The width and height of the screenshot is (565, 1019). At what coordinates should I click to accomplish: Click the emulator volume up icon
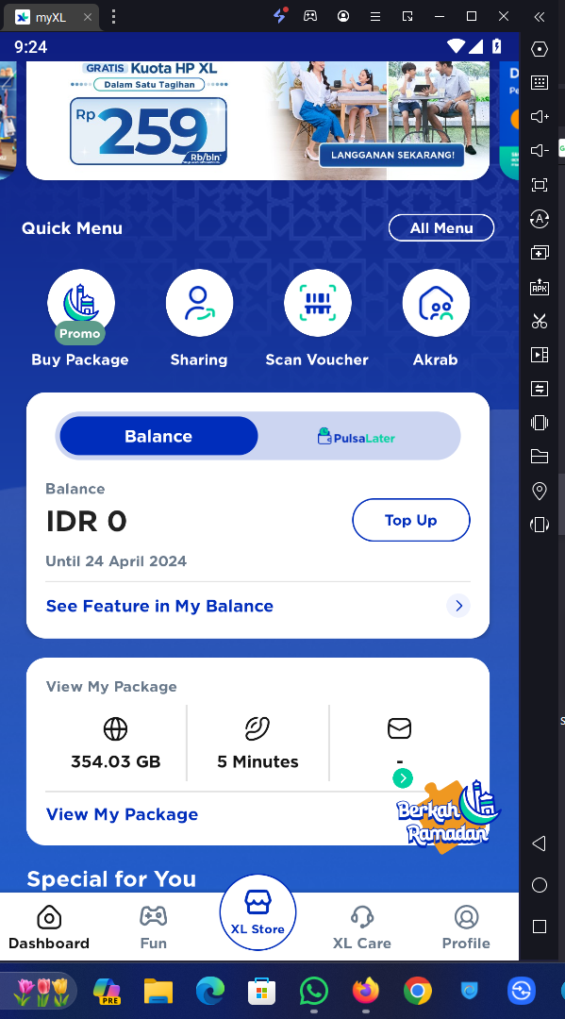(539, 117)
